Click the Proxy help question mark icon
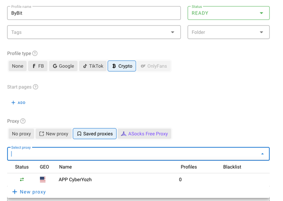 (23, 121)
